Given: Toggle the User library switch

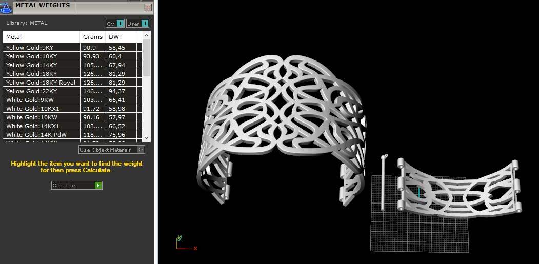Looking at the screenshot, I should (137, 24).
